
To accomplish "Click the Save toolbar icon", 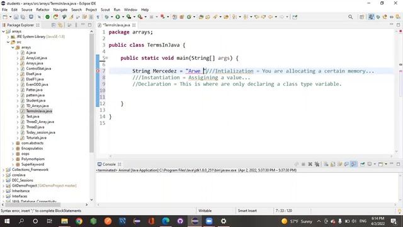I will coord(16,17).
